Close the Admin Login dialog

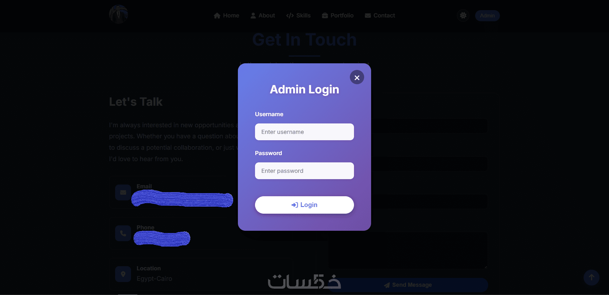(357, 77)
